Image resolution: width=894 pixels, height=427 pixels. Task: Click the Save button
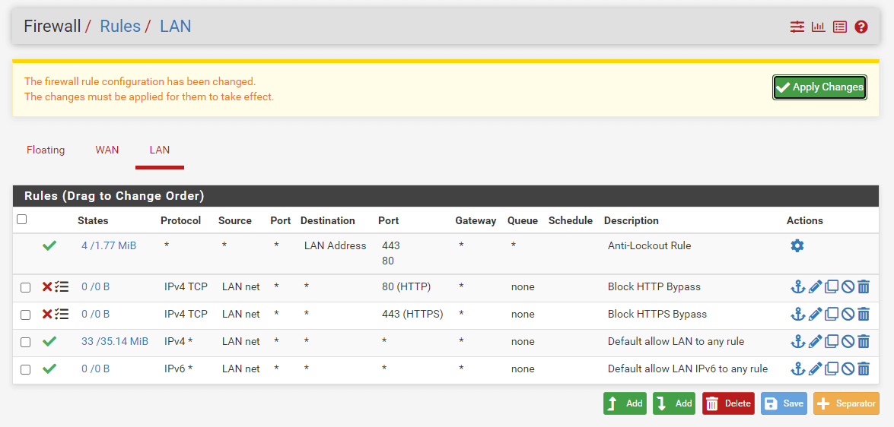pos(784,403)
